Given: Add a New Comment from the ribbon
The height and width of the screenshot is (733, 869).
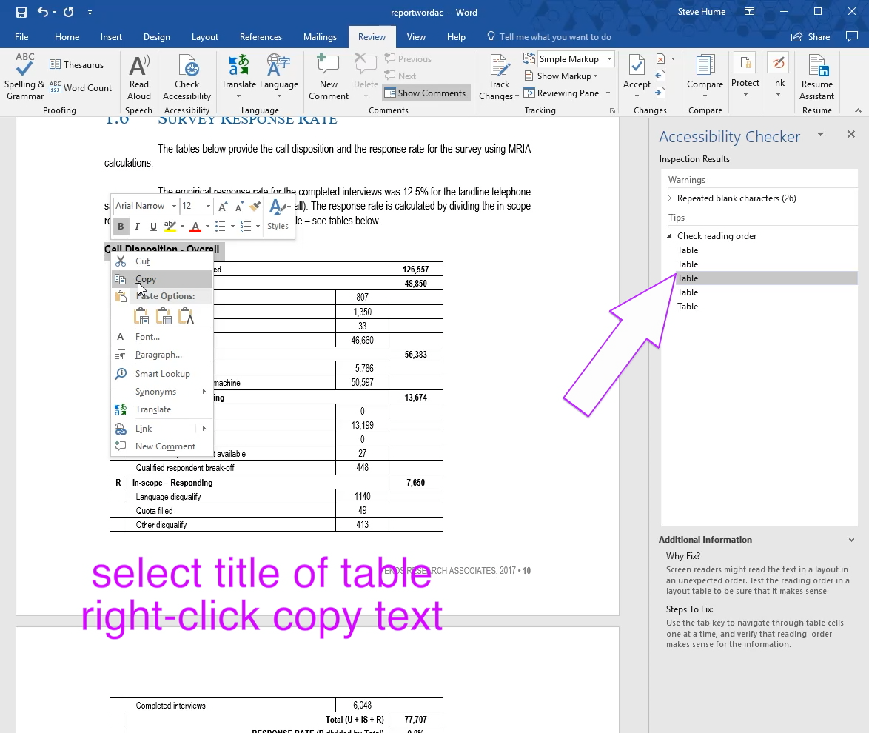Looking at the screenshot, I should (329, 76).
